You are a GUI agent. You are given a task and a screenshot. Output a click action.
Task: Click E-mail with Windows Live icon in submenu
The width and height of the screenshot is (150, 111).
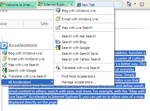point(58,19)
